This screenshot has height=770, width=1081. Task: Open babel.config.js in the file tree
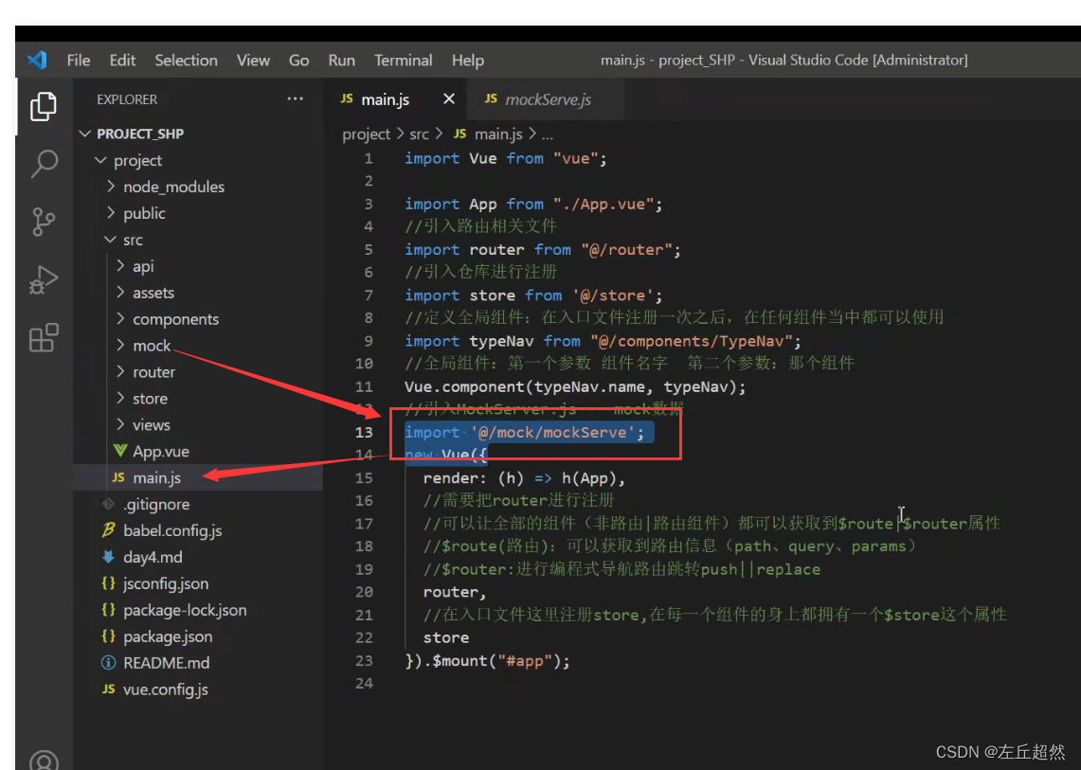coord(172,530)
